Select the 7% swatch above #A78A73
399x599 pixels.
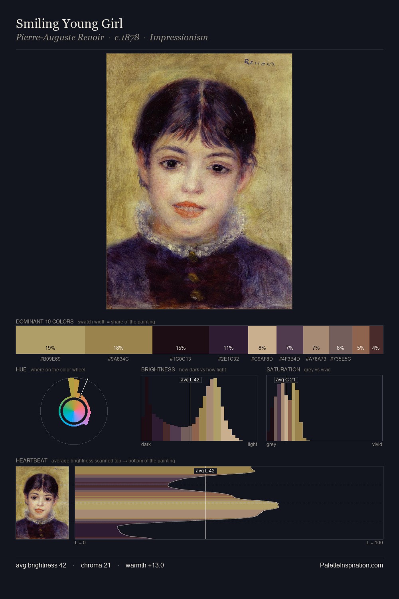[316, 340]
